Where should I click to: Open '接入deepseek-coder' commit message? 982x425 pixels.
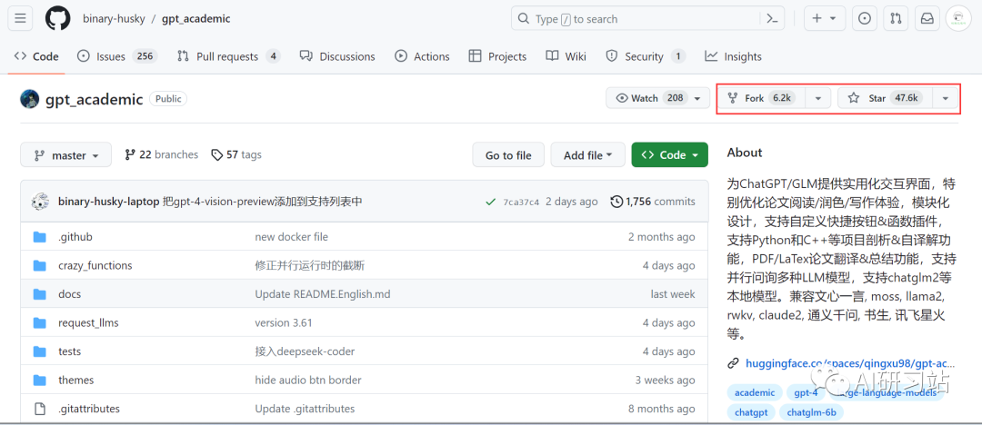coord(305,351)
